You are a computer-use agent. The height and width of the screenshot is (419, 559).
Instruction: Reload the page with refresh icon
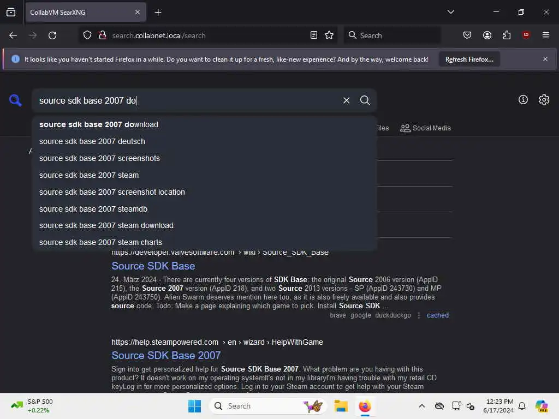[52, 35]
